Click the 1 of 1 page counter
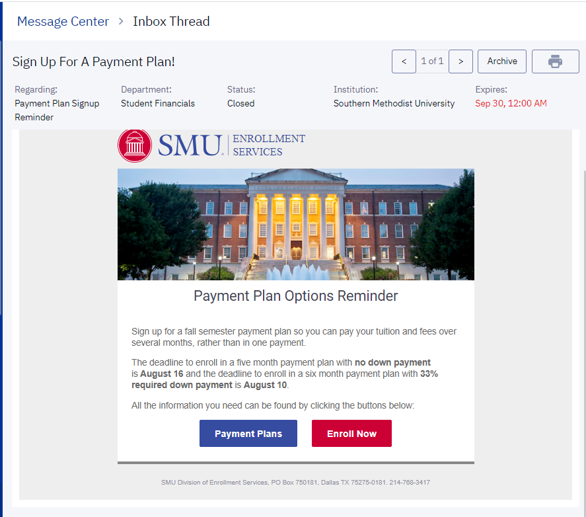The image size is (586, 517). 432,61
